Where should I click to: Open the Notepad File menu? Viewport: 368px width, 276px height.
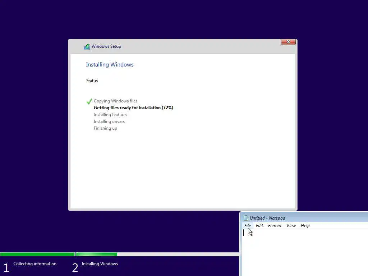click(x=247, y=226)
